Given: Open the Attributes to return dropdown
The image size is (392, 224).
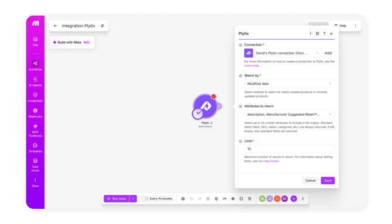Looking at the screenshot, I should click(x=290, y=115).
